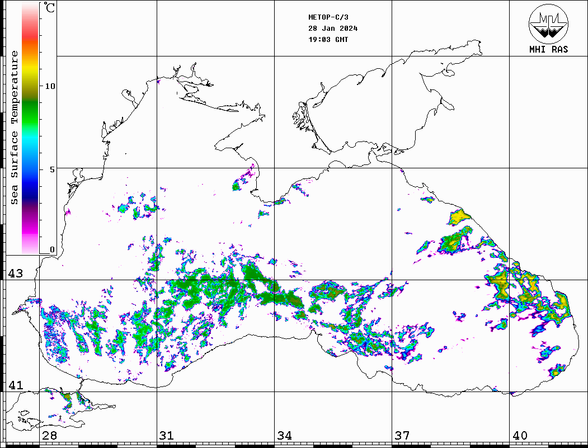The height and width of the screenshot is (448, 588).
Task: Click latitude label '43'
Action: pyautogui.click(x=15, y=273)
